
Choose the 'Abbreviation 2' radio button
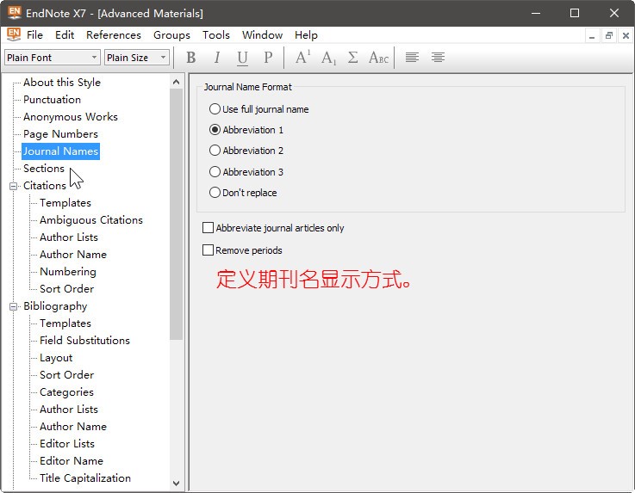215,151
